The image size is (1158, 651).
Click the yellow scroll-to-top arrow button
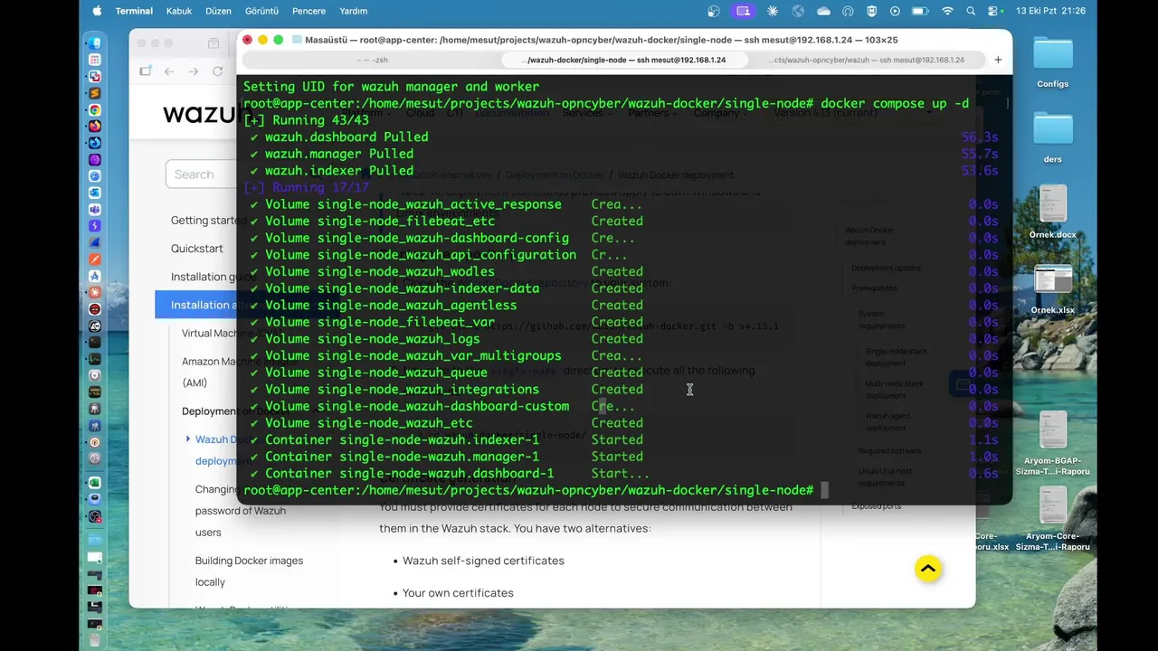click(x=928, y=568)
